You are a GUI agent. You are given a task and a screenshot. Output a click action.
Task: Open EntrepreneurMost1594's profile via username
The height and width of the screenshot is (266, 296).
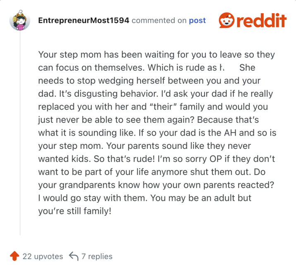pyautogui.click(x=83, y=20)
